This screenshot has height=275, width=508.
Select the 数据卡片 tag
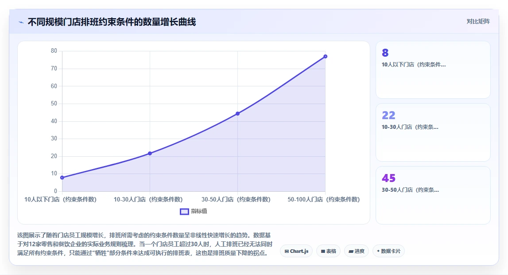[x=388, y=251]
